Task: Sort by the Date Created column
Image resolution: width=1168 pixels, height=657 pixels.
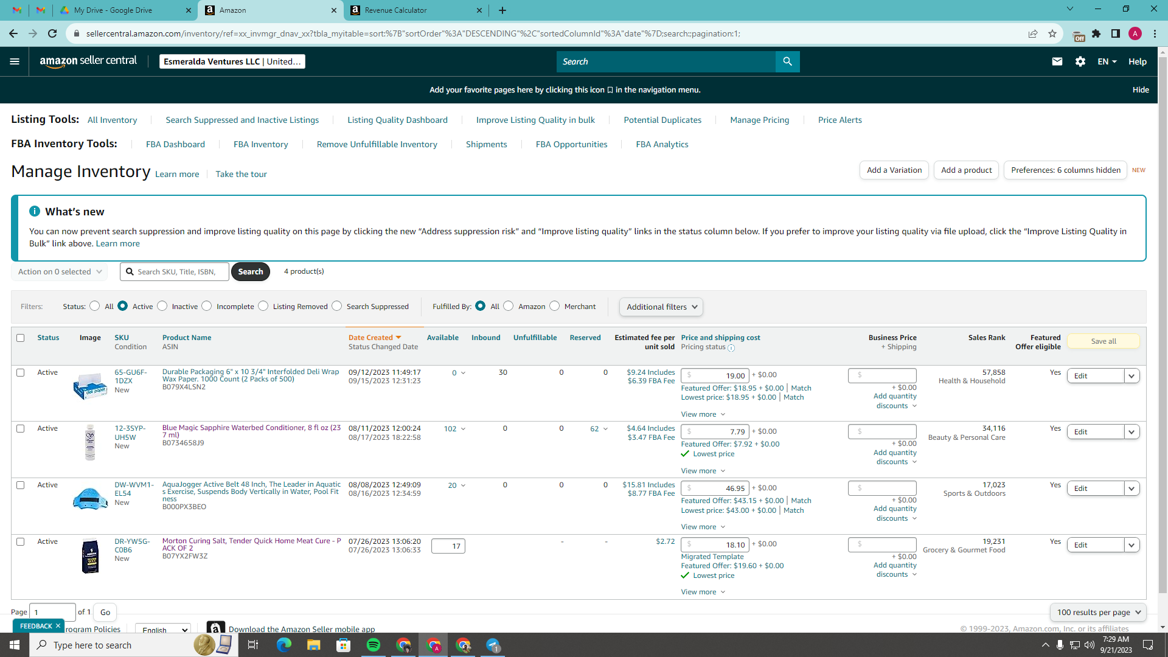Action: pos(375,338)
